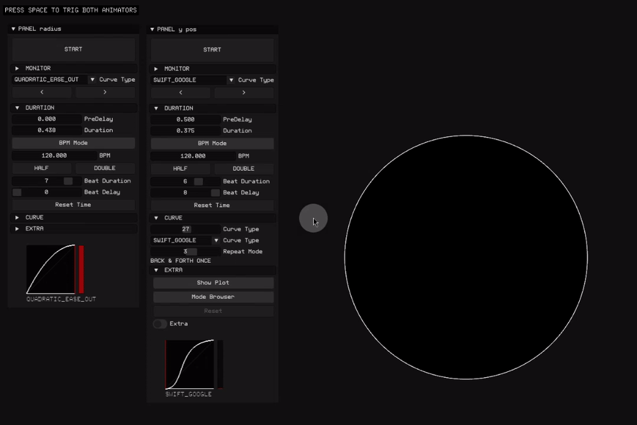Screen dimensions: 637x425
Task: Click START in the y pos panel
Action: [212, 50]
